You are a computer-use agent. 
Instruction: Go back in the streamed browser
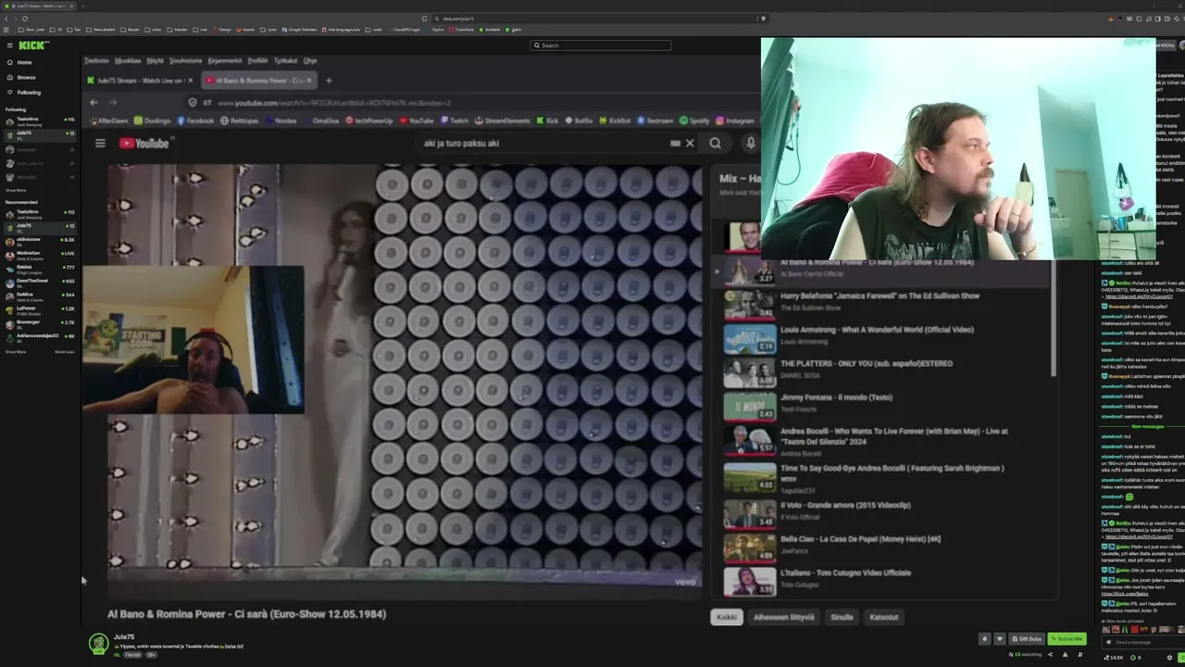94,103
